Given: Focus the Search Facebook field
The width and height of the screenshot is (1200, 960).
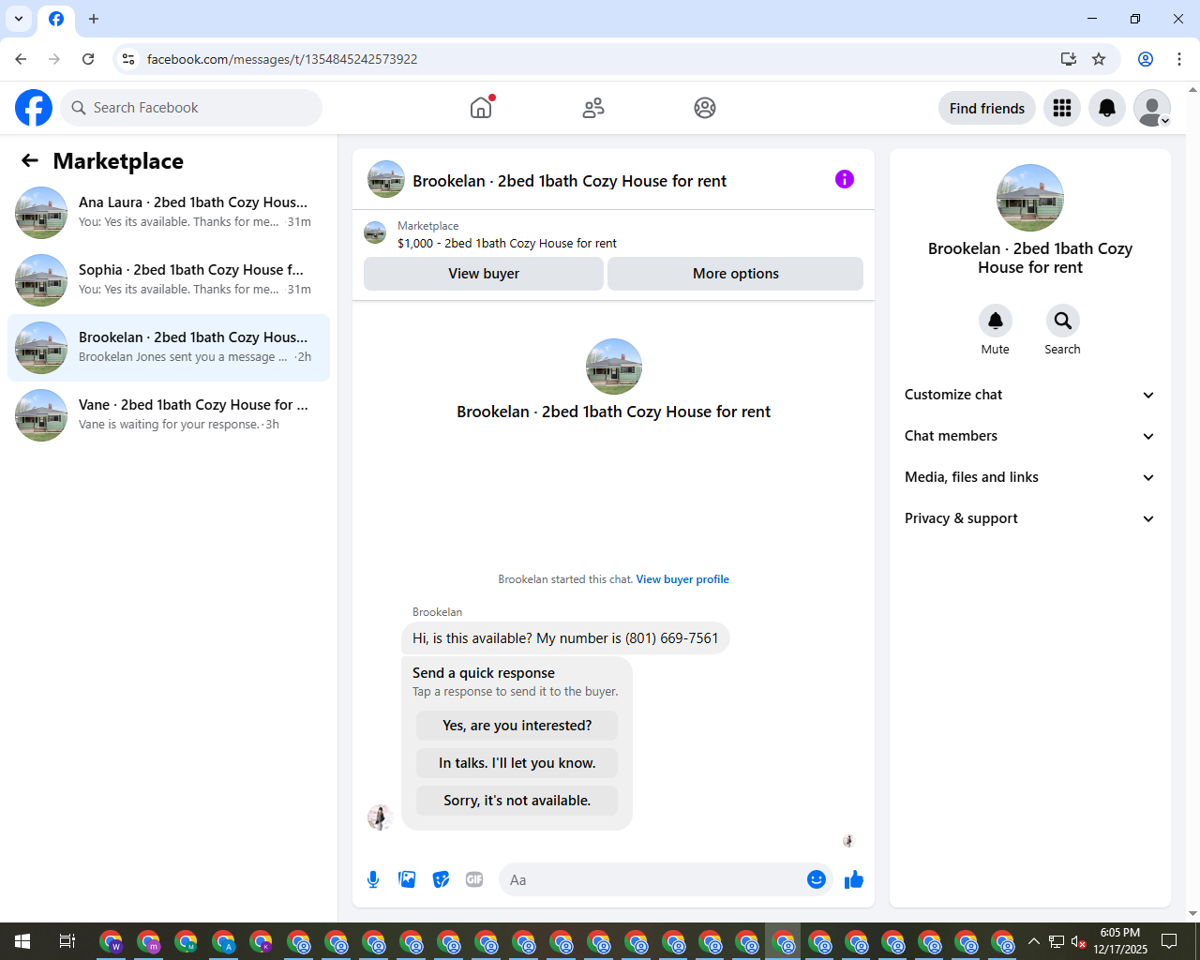Looking at the screenshot, I should [x=191, y=108].
